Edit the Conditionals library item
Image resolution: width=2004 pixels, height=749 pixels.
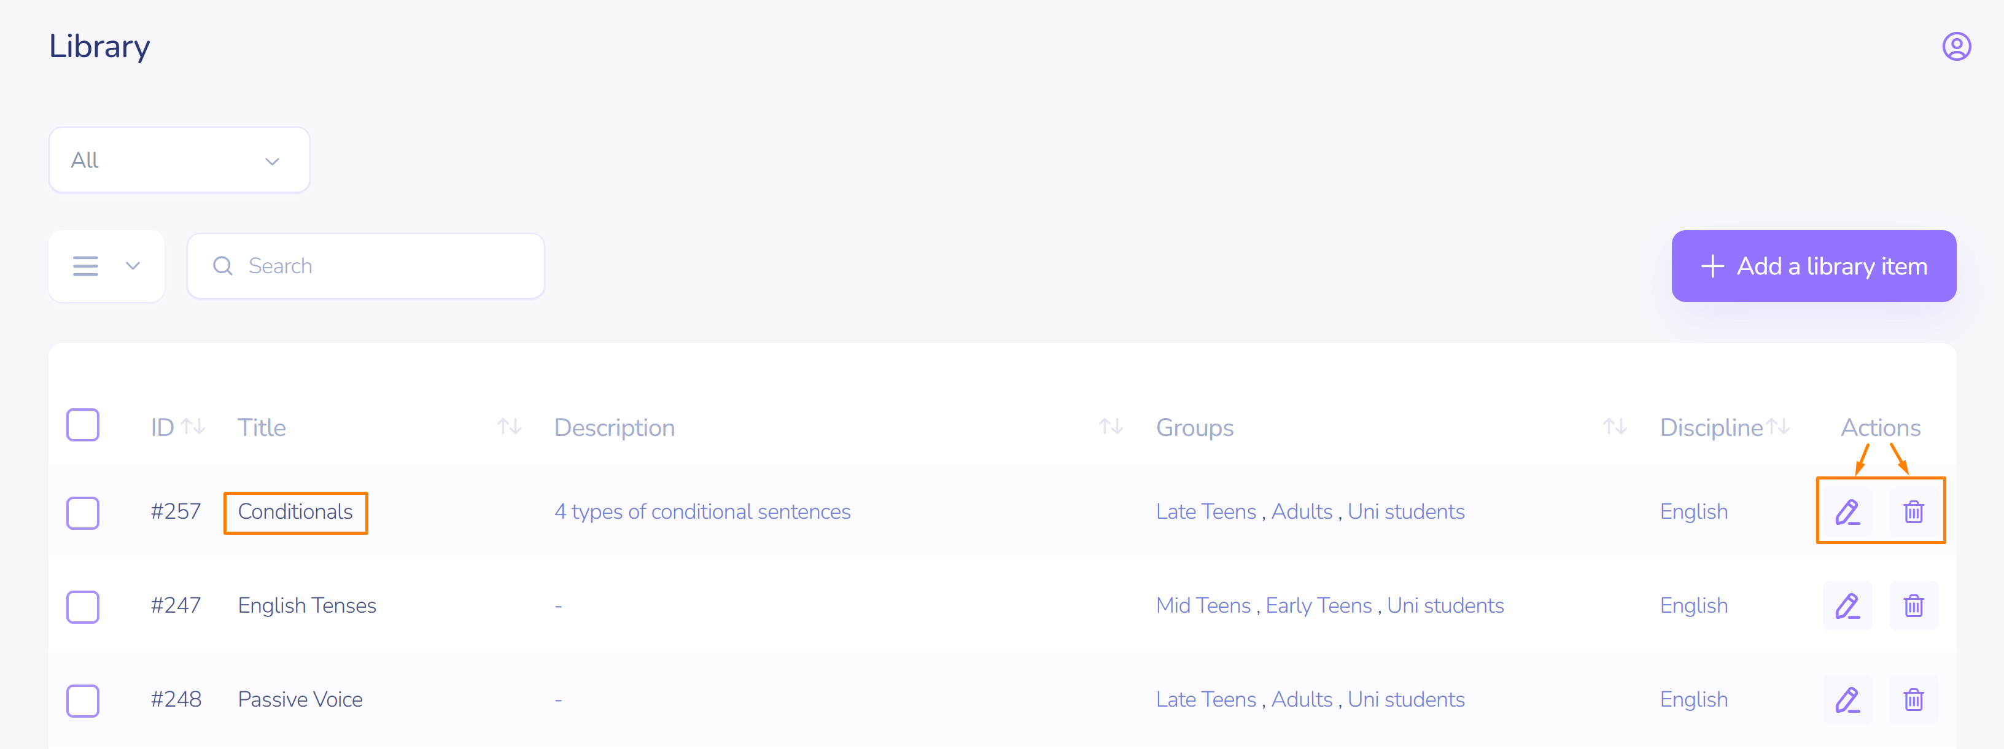[1847, 512]
